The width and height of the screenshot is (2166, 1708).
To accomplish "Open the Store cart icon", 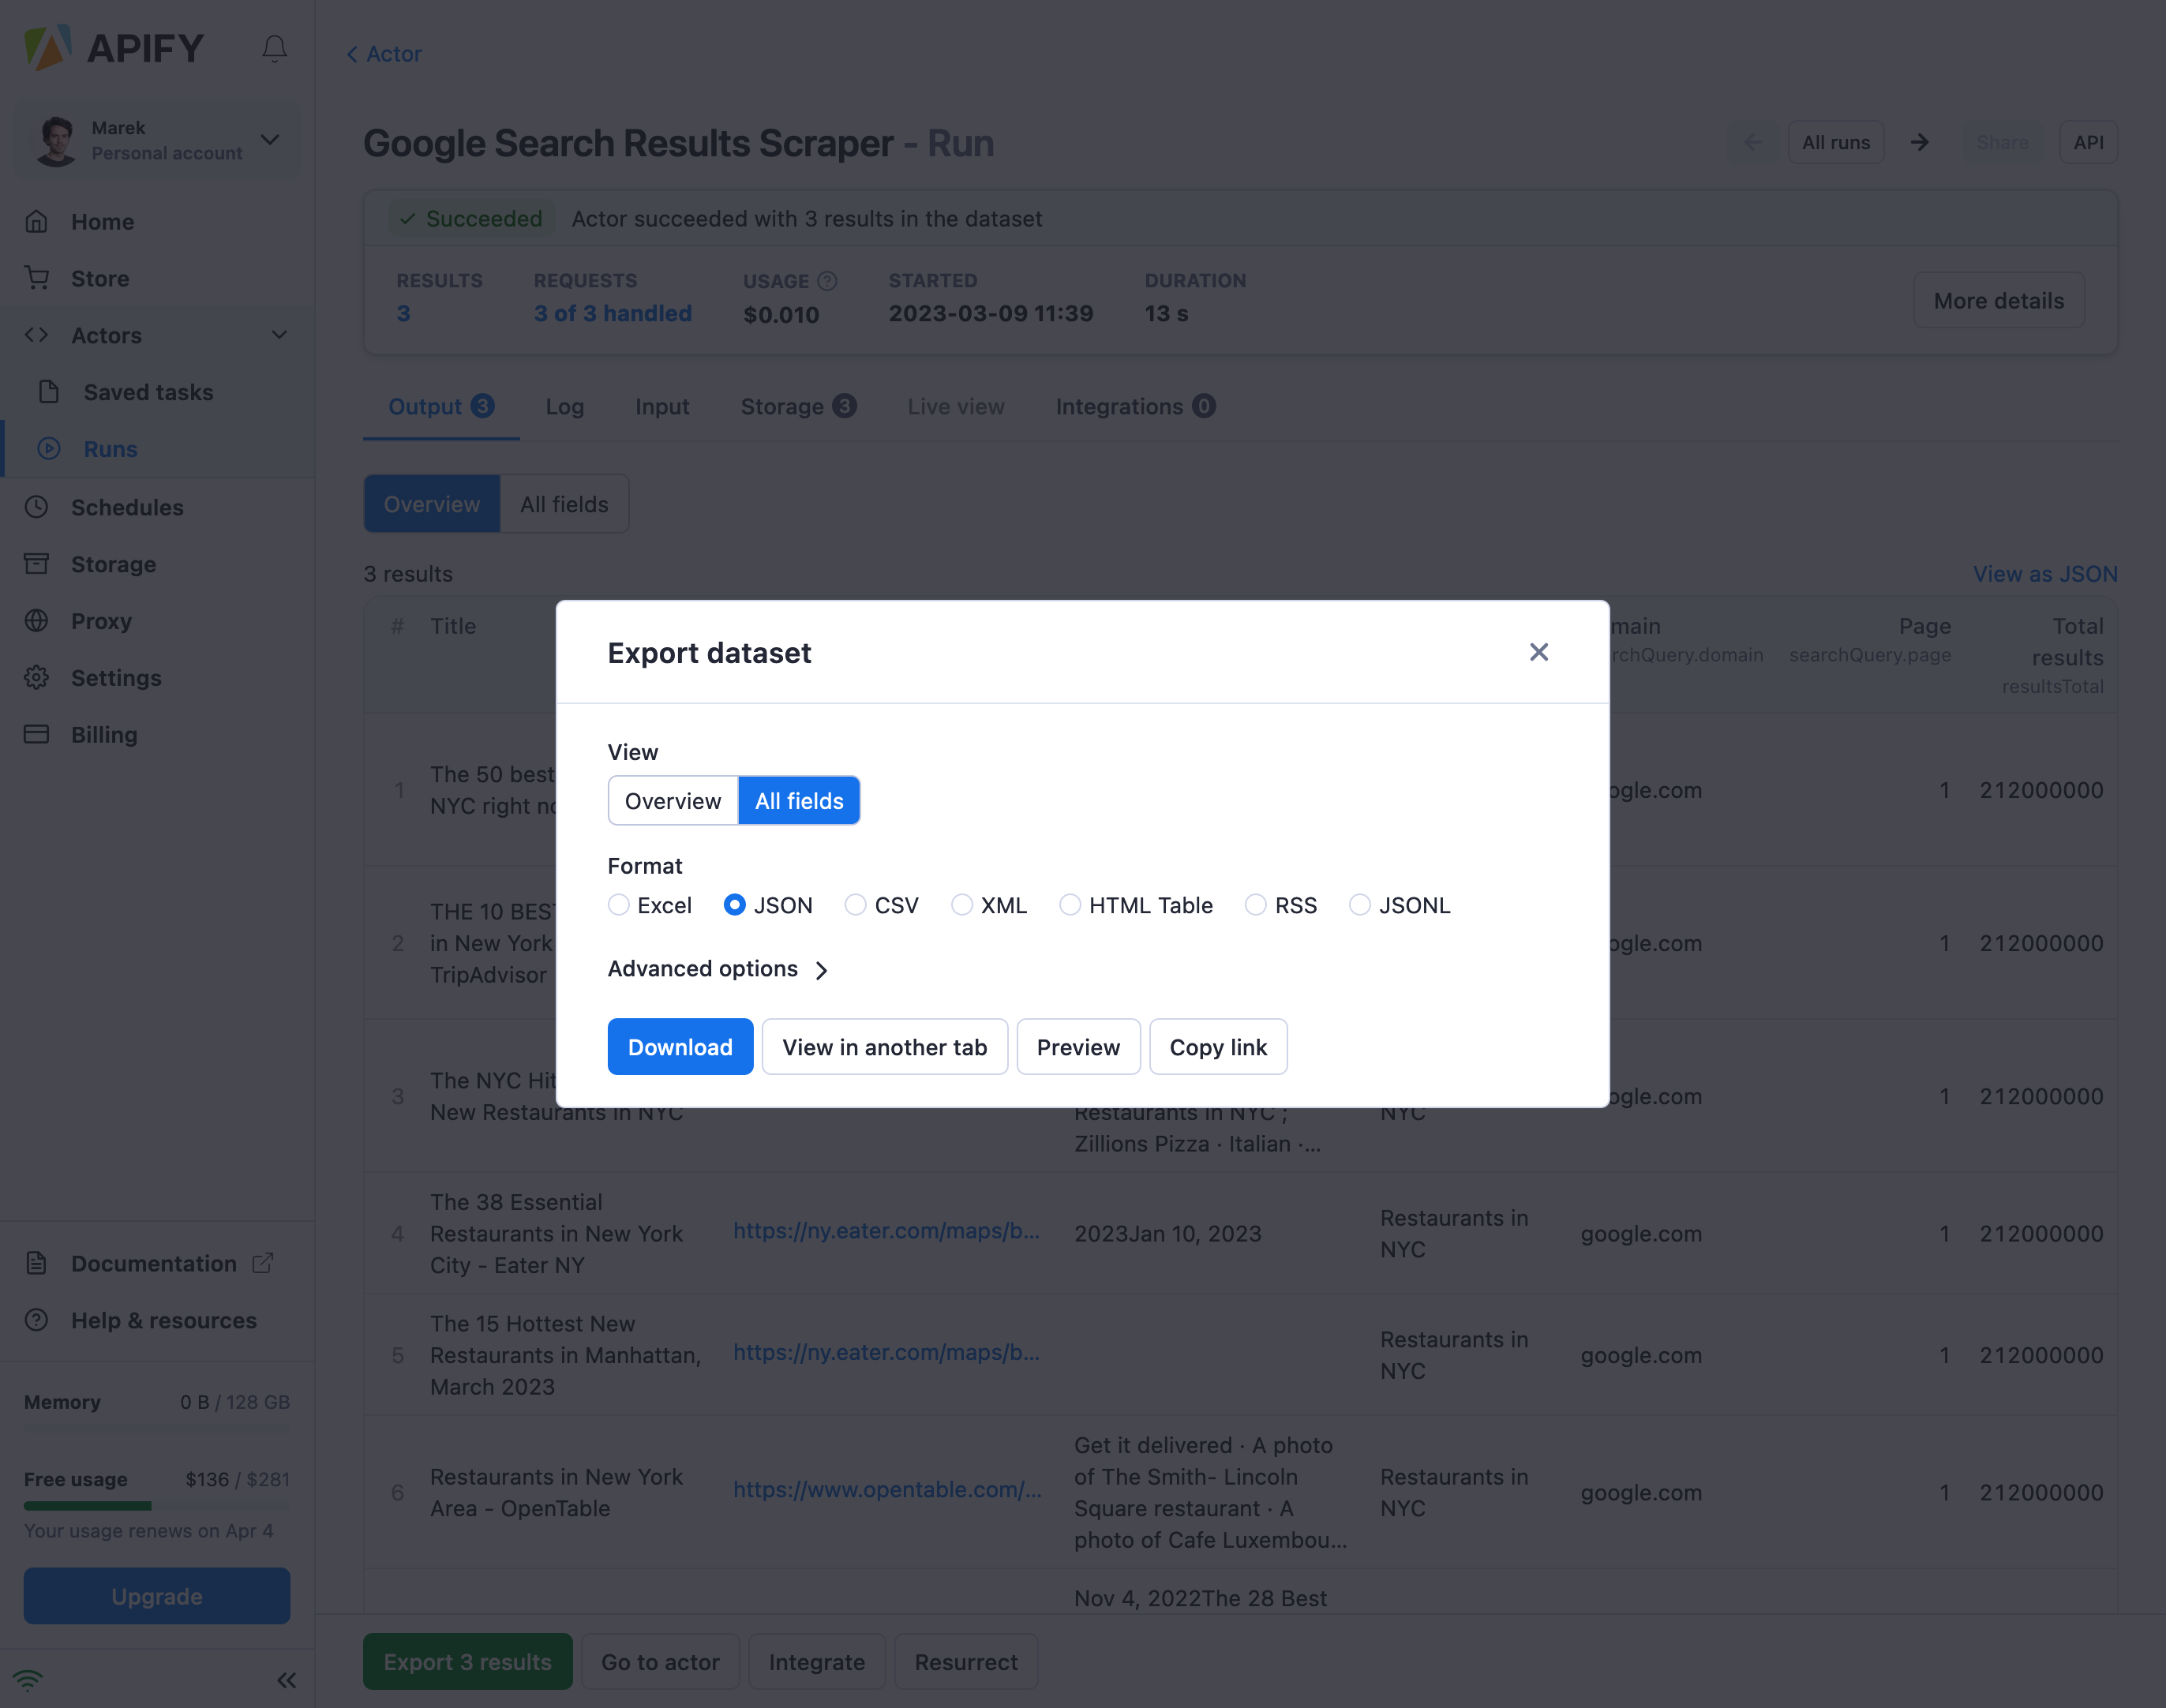I will pyautogui.click(x=37, y=278).
